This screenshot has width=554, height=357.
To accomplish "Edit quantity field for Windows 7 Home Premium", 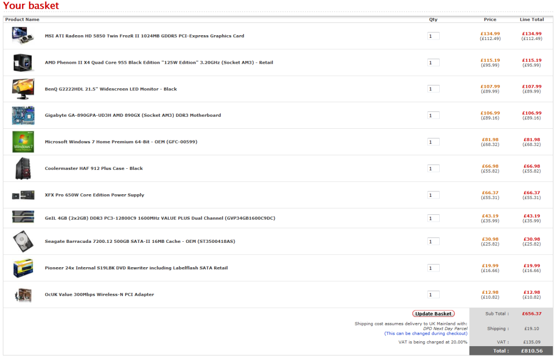I will (434, 142).
